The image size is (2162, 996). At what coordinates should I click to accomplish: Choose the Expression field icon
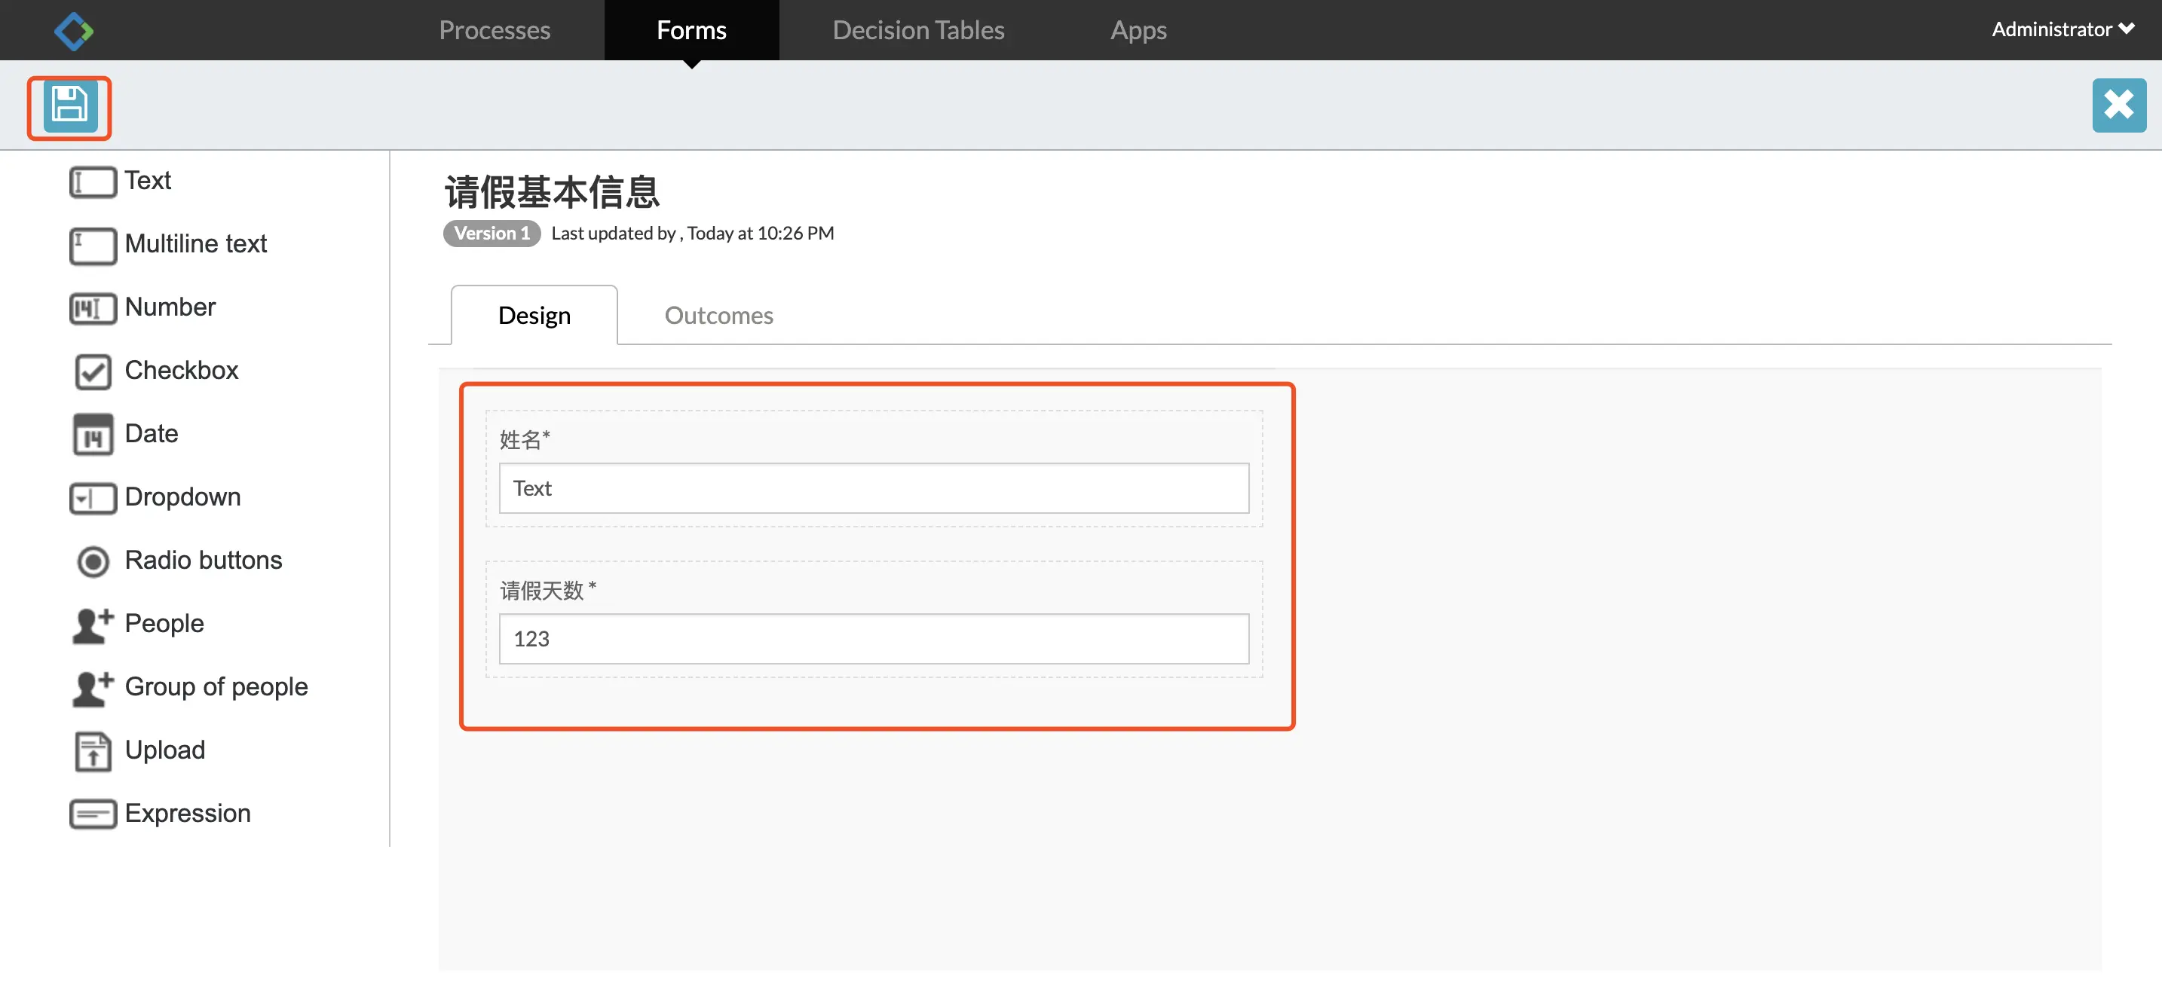coord(92,814)
